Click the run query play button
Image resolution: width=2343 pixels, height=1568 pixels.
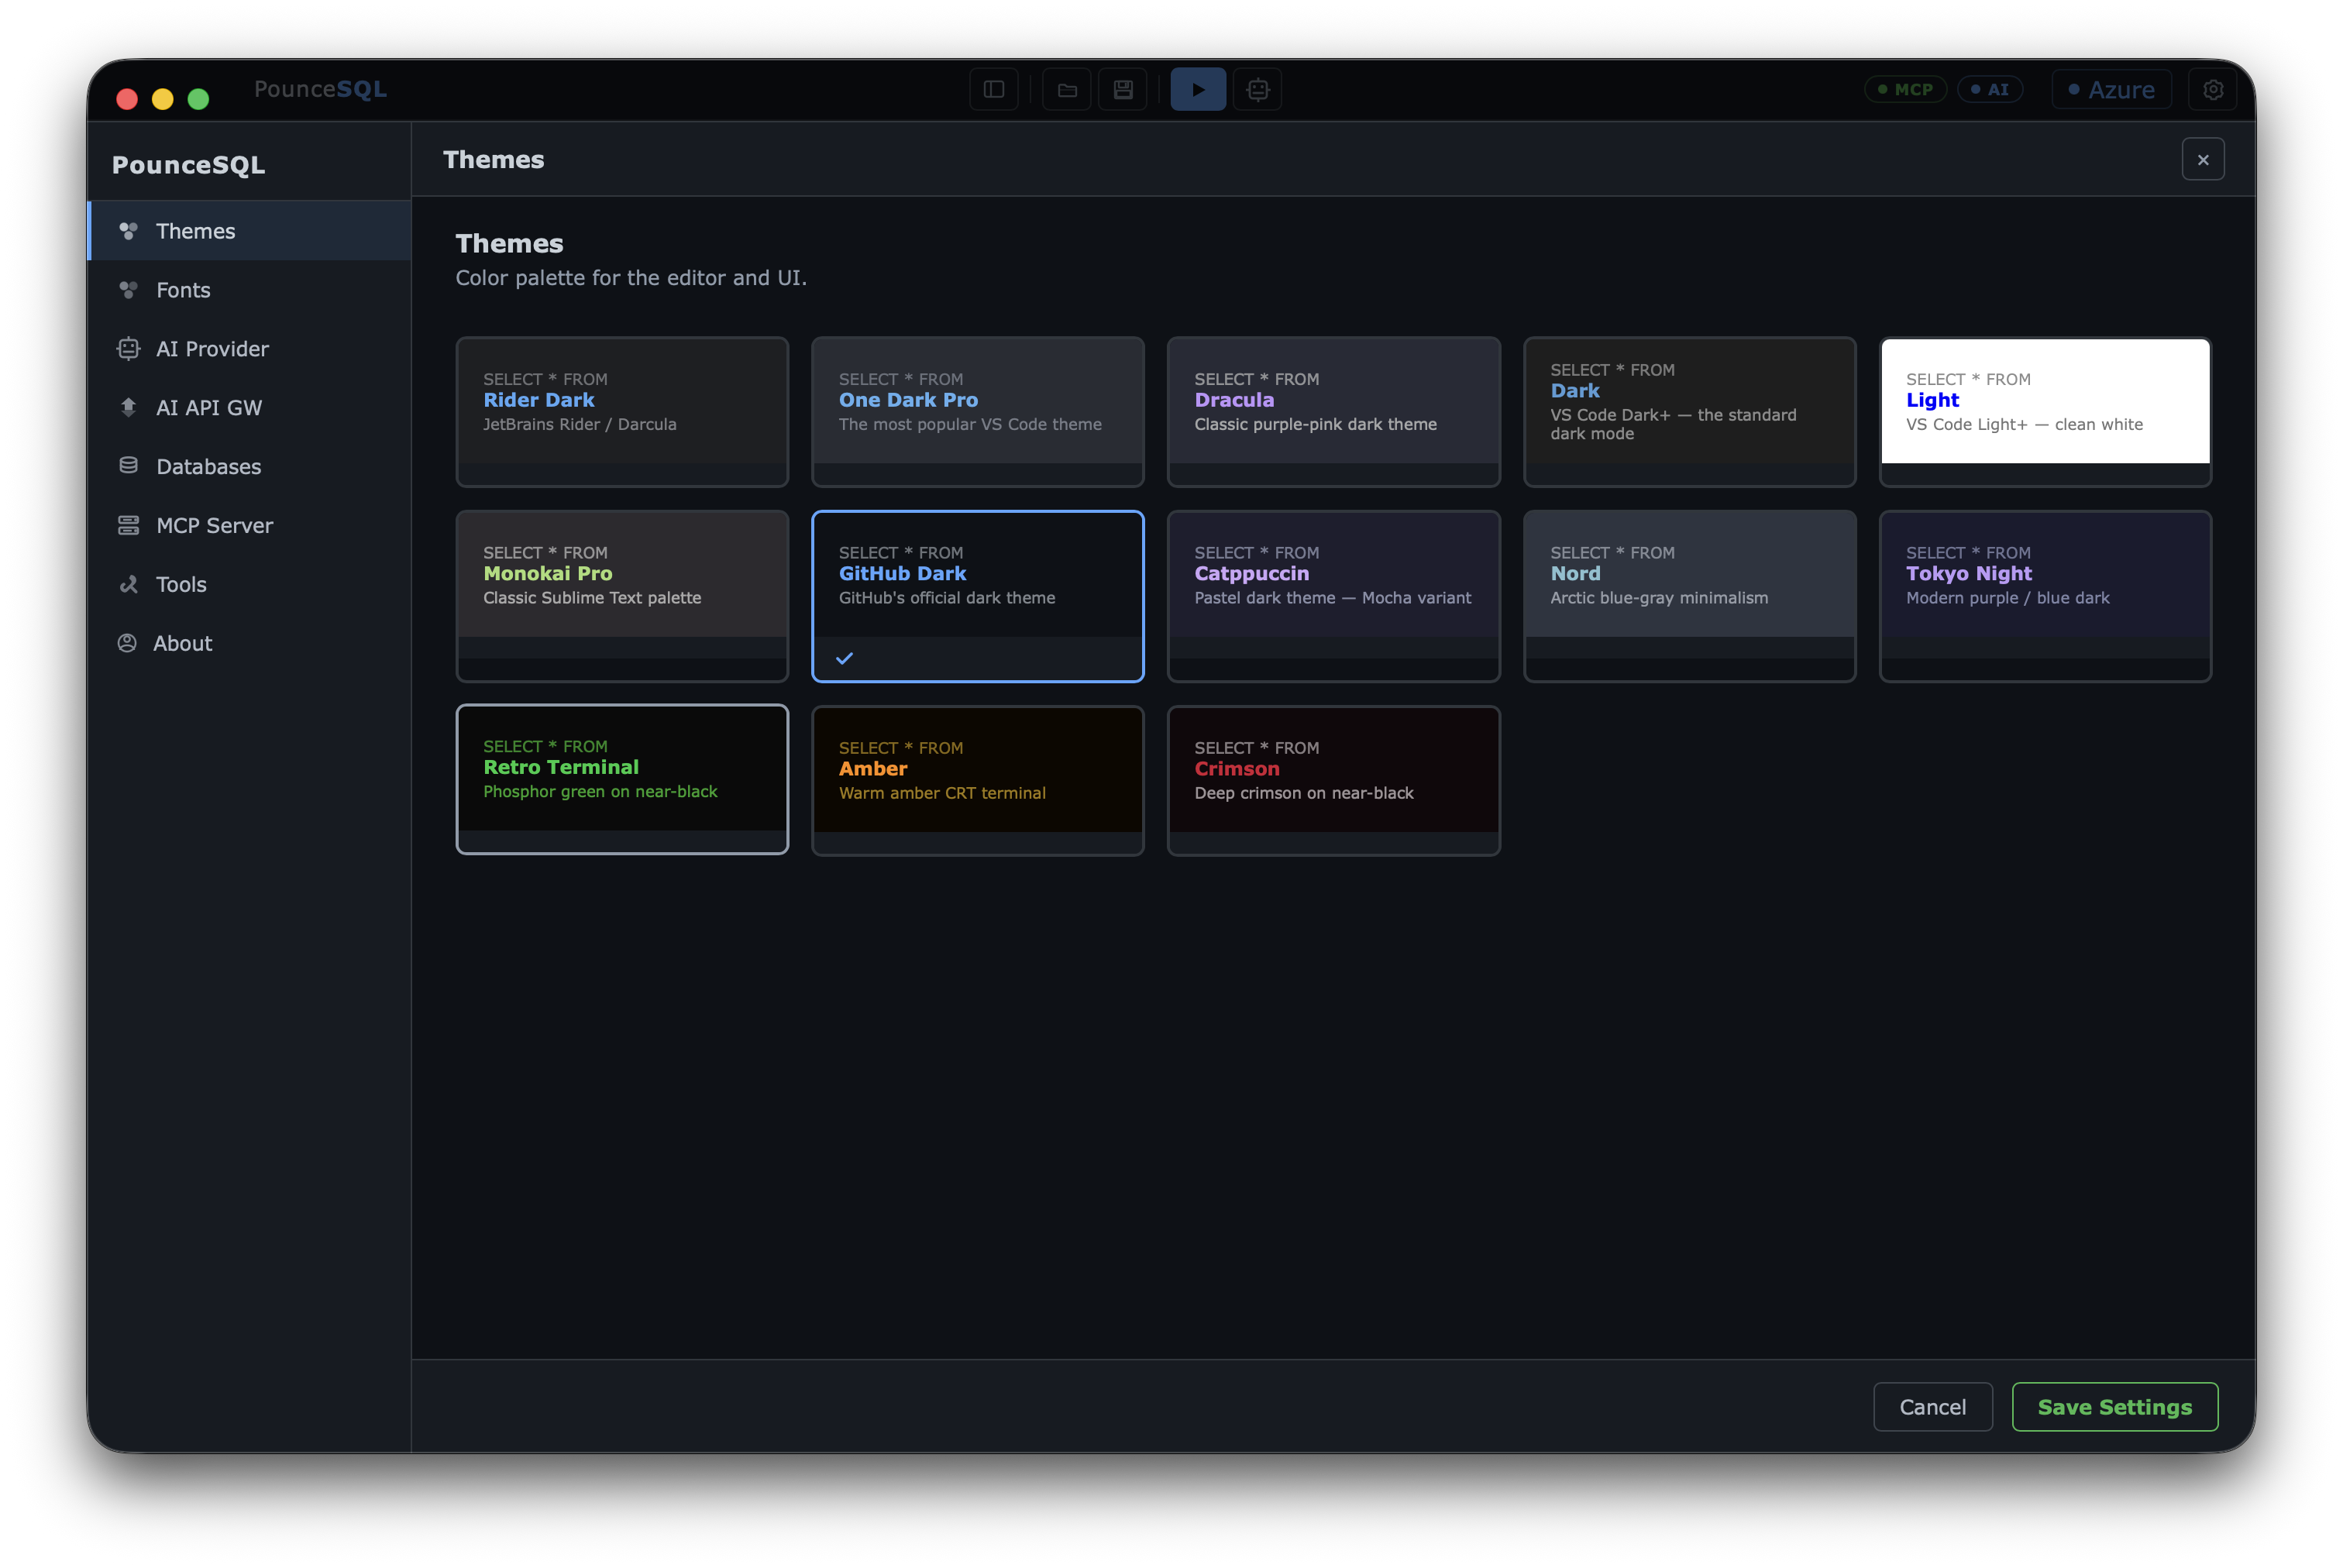tap(1198, 90)
